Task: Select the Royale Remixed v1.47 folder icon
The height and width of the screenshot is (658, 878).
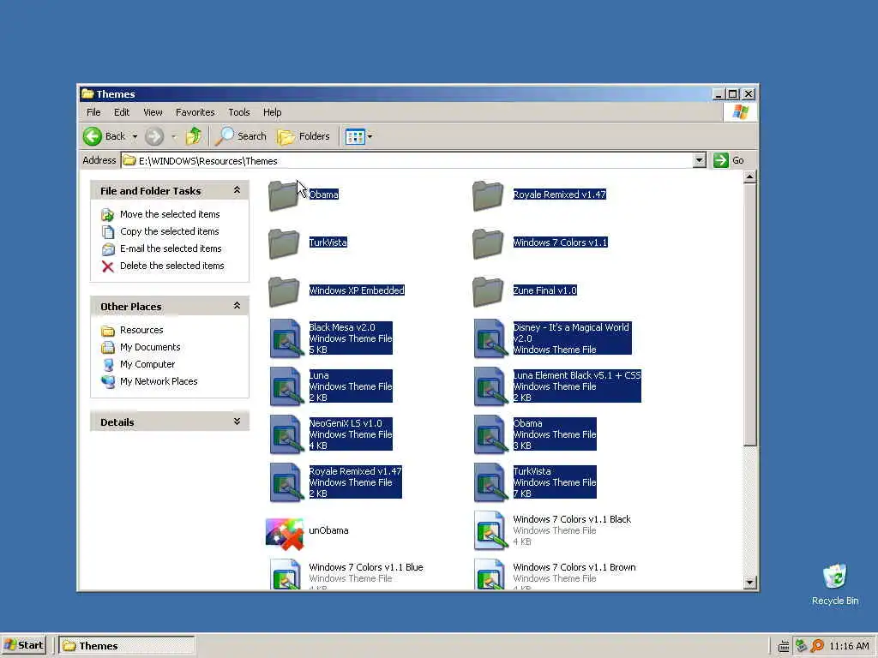Action: 488,195
